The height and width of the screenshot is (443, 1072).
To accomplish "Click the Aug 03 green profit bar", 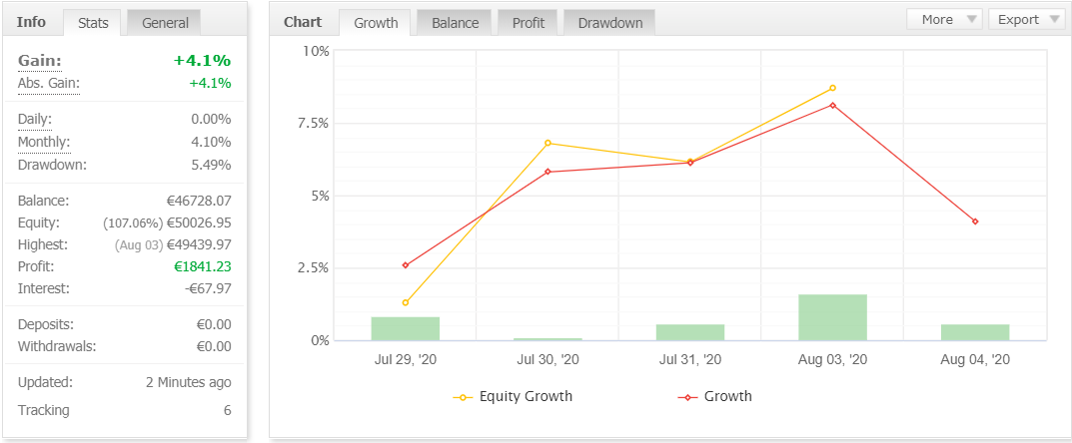I will point(832,317).
